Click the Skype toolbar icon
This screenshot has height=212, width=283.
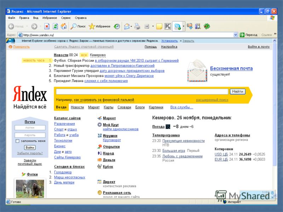[x=178, y=26]
